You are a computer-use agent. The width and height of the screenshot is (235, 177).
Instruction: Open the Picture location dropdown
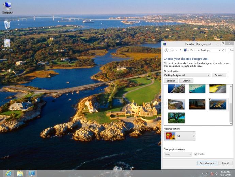[x=187, y=75]
